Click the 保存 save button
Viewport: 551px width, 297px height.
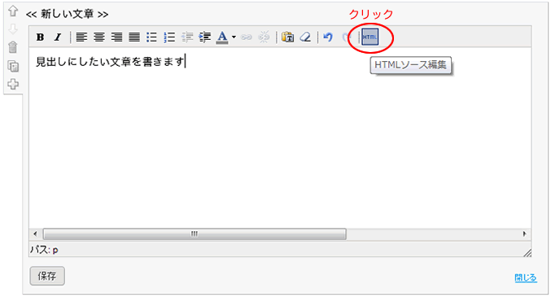[47, 276]
